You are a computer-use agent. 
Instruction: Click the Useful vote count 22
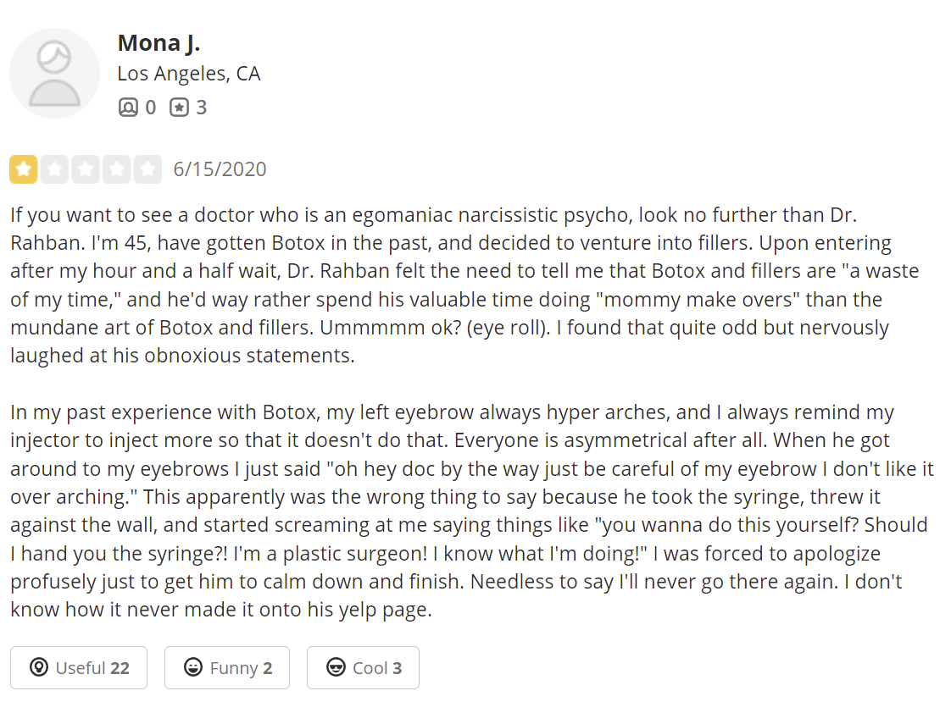(x=120, y=668)
